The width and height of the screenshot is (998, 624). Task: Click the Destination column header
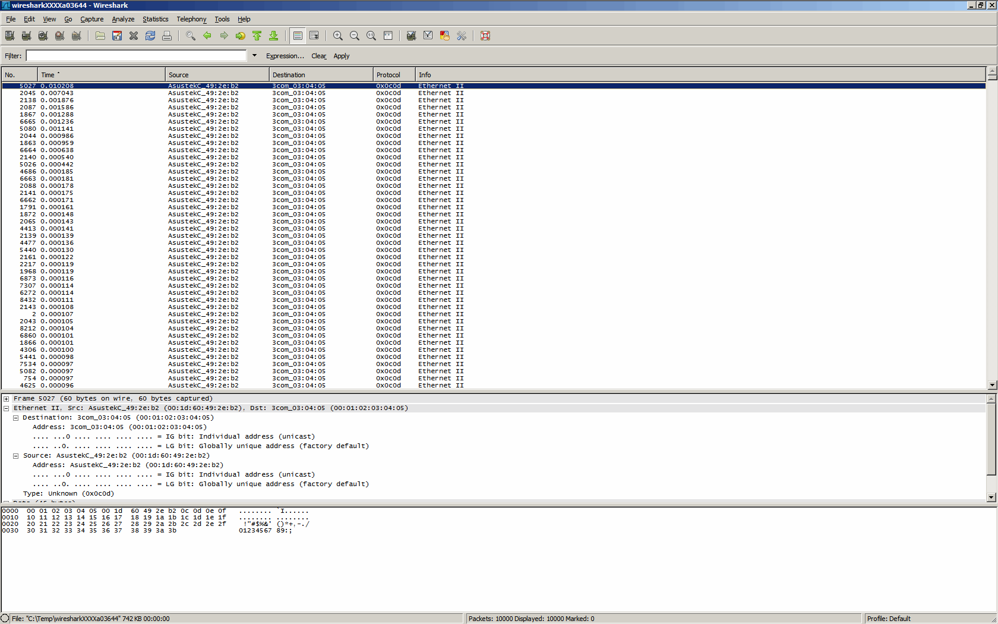point(321,75)
